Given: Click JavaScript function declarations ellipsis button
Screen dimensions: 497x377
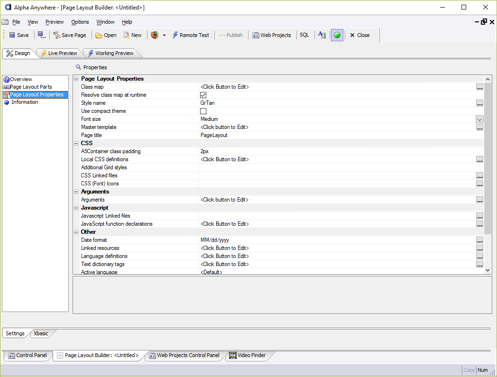Looking at the screenshot, I should coord(479,224).
